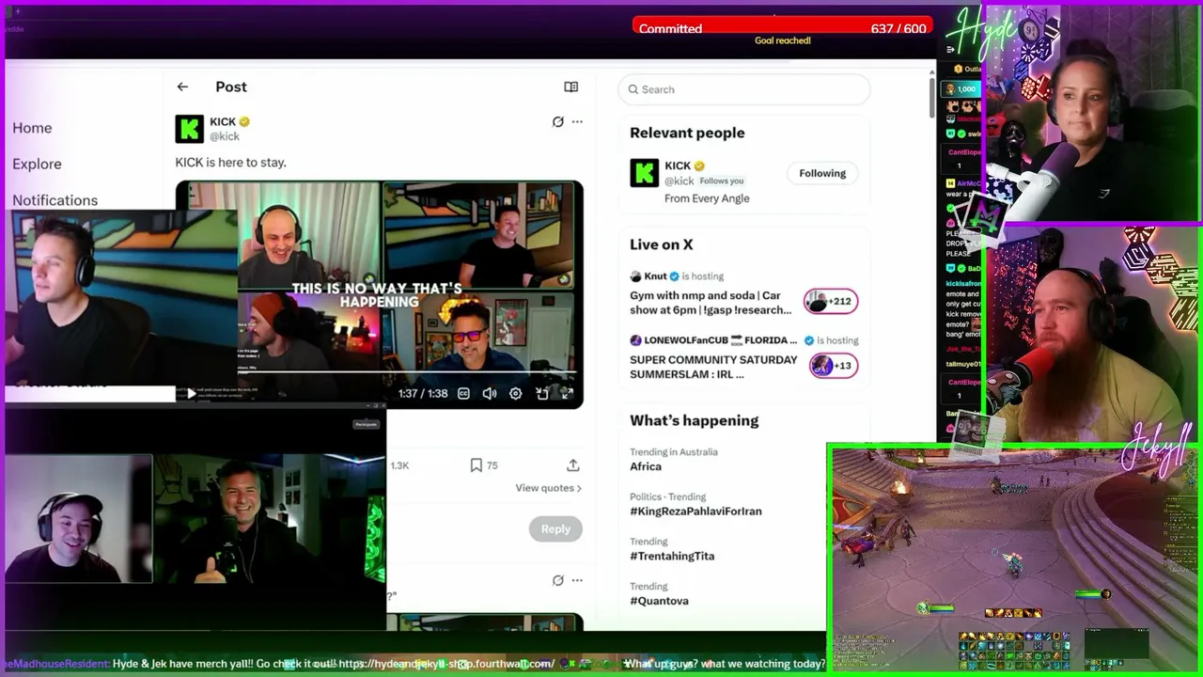The height and width of the screenshot is (677, 1203).
Task: Click the share icon under the post
Action: (572, 465)
